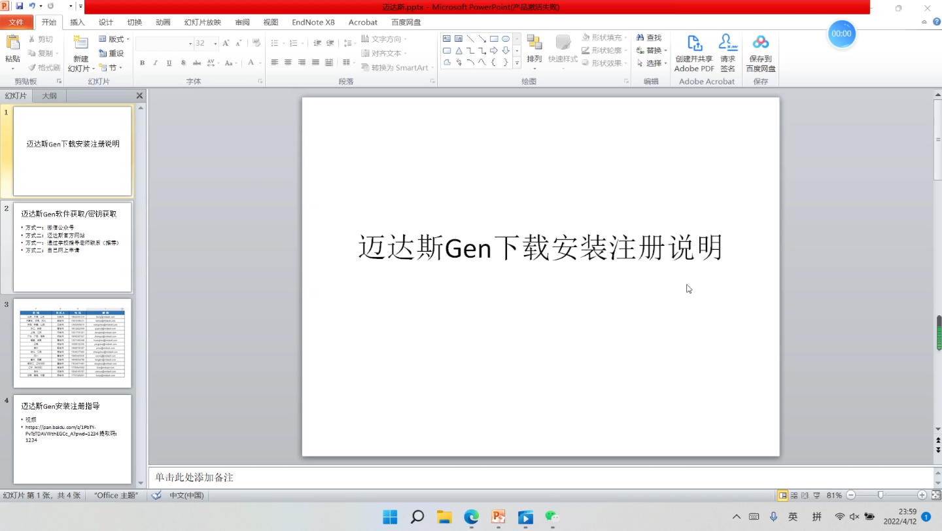
Task: Open the 选择 select dropdown
Action: click(652, 63)
